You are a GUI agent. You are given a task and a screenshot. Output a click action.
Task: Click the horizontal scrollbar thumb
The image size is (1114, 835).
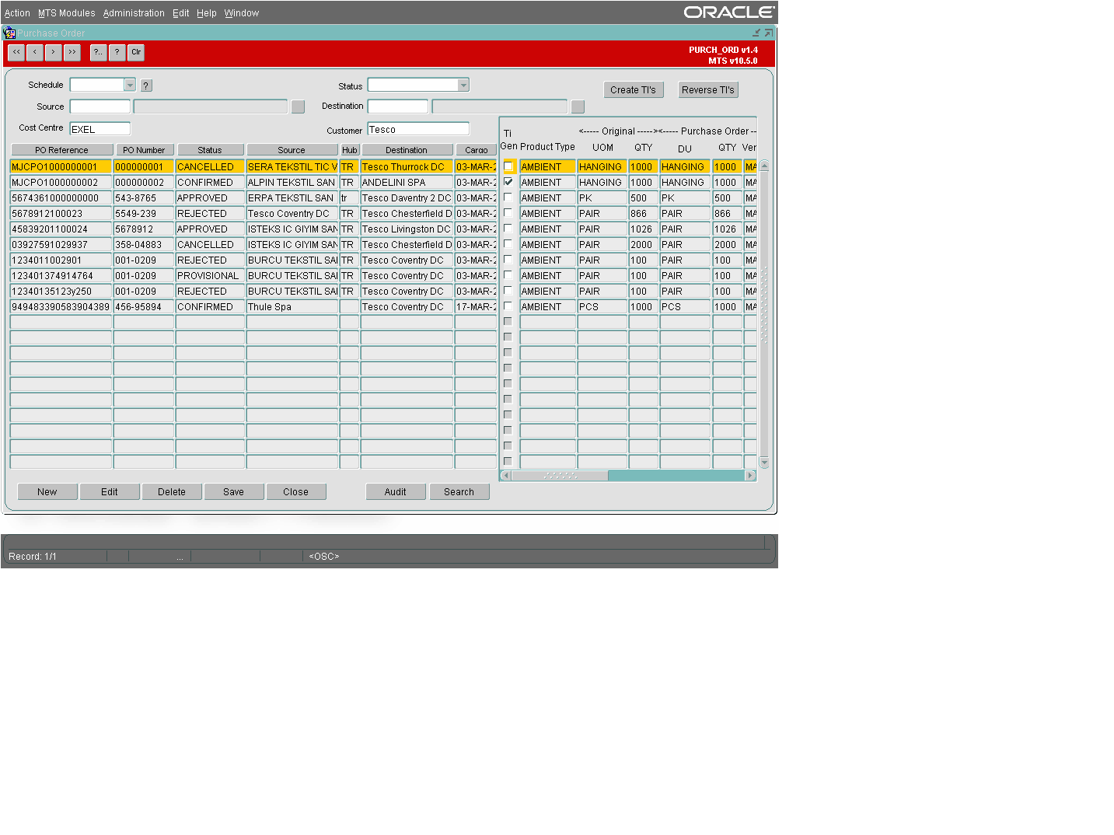[560, 475]
